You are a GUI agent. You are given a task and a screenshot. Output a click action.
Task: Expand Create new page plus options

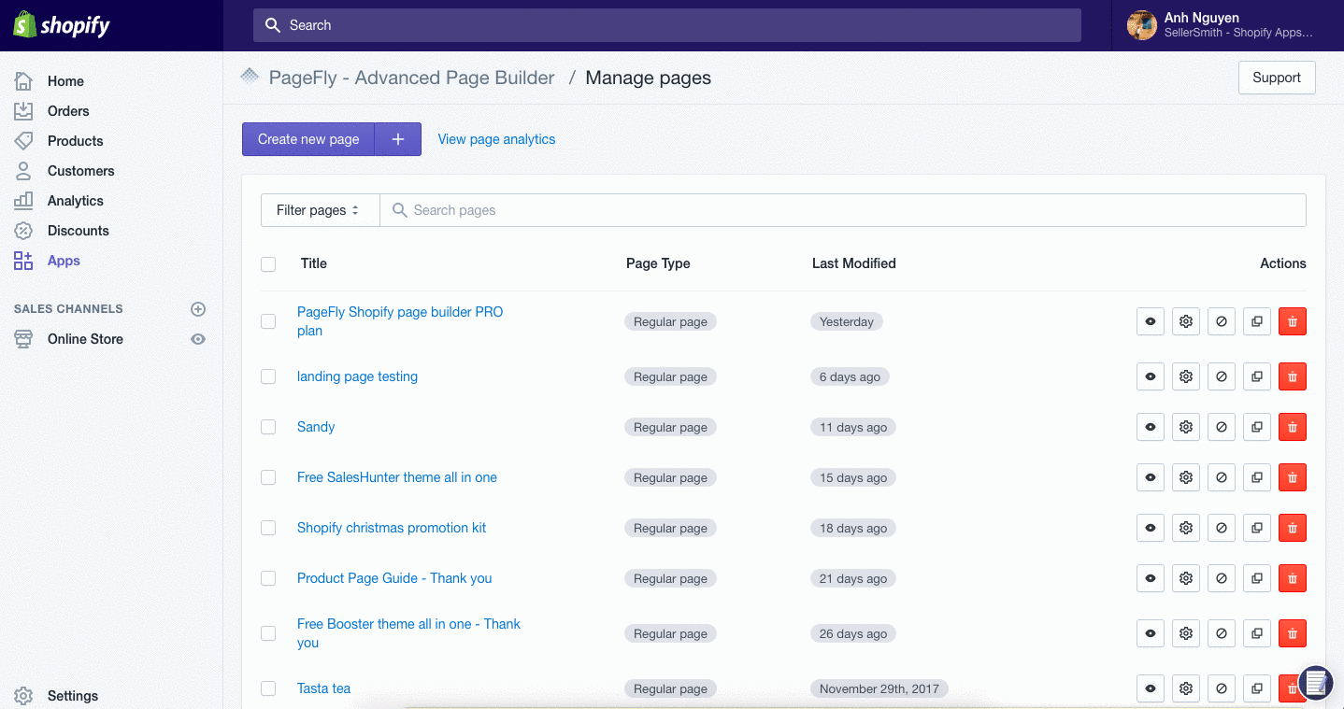click(398, 139)
